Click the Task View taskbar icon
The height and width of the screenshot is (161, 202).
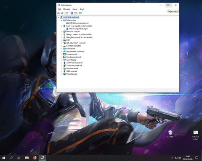pos(19,158)
